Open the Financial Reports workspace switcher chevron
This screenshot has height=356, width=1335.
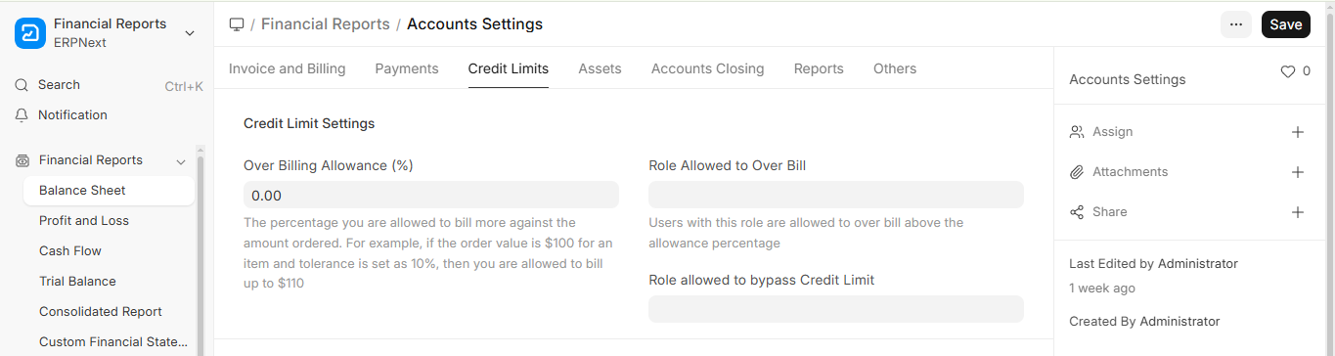190,33
